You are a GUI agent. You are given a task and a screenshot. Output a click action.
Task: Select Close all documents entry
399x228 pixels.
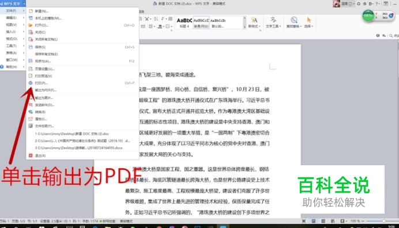point(82,39)
